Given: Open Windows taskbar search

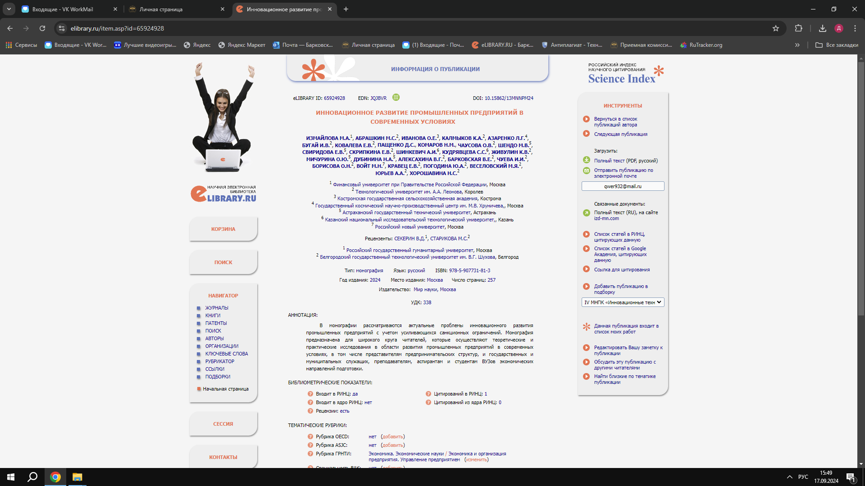Looking at the screenshot, I should (x=32, y=477).
